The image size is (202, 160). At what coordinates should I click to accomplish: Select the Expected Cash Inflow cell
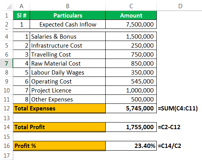[x=68, y=24]
